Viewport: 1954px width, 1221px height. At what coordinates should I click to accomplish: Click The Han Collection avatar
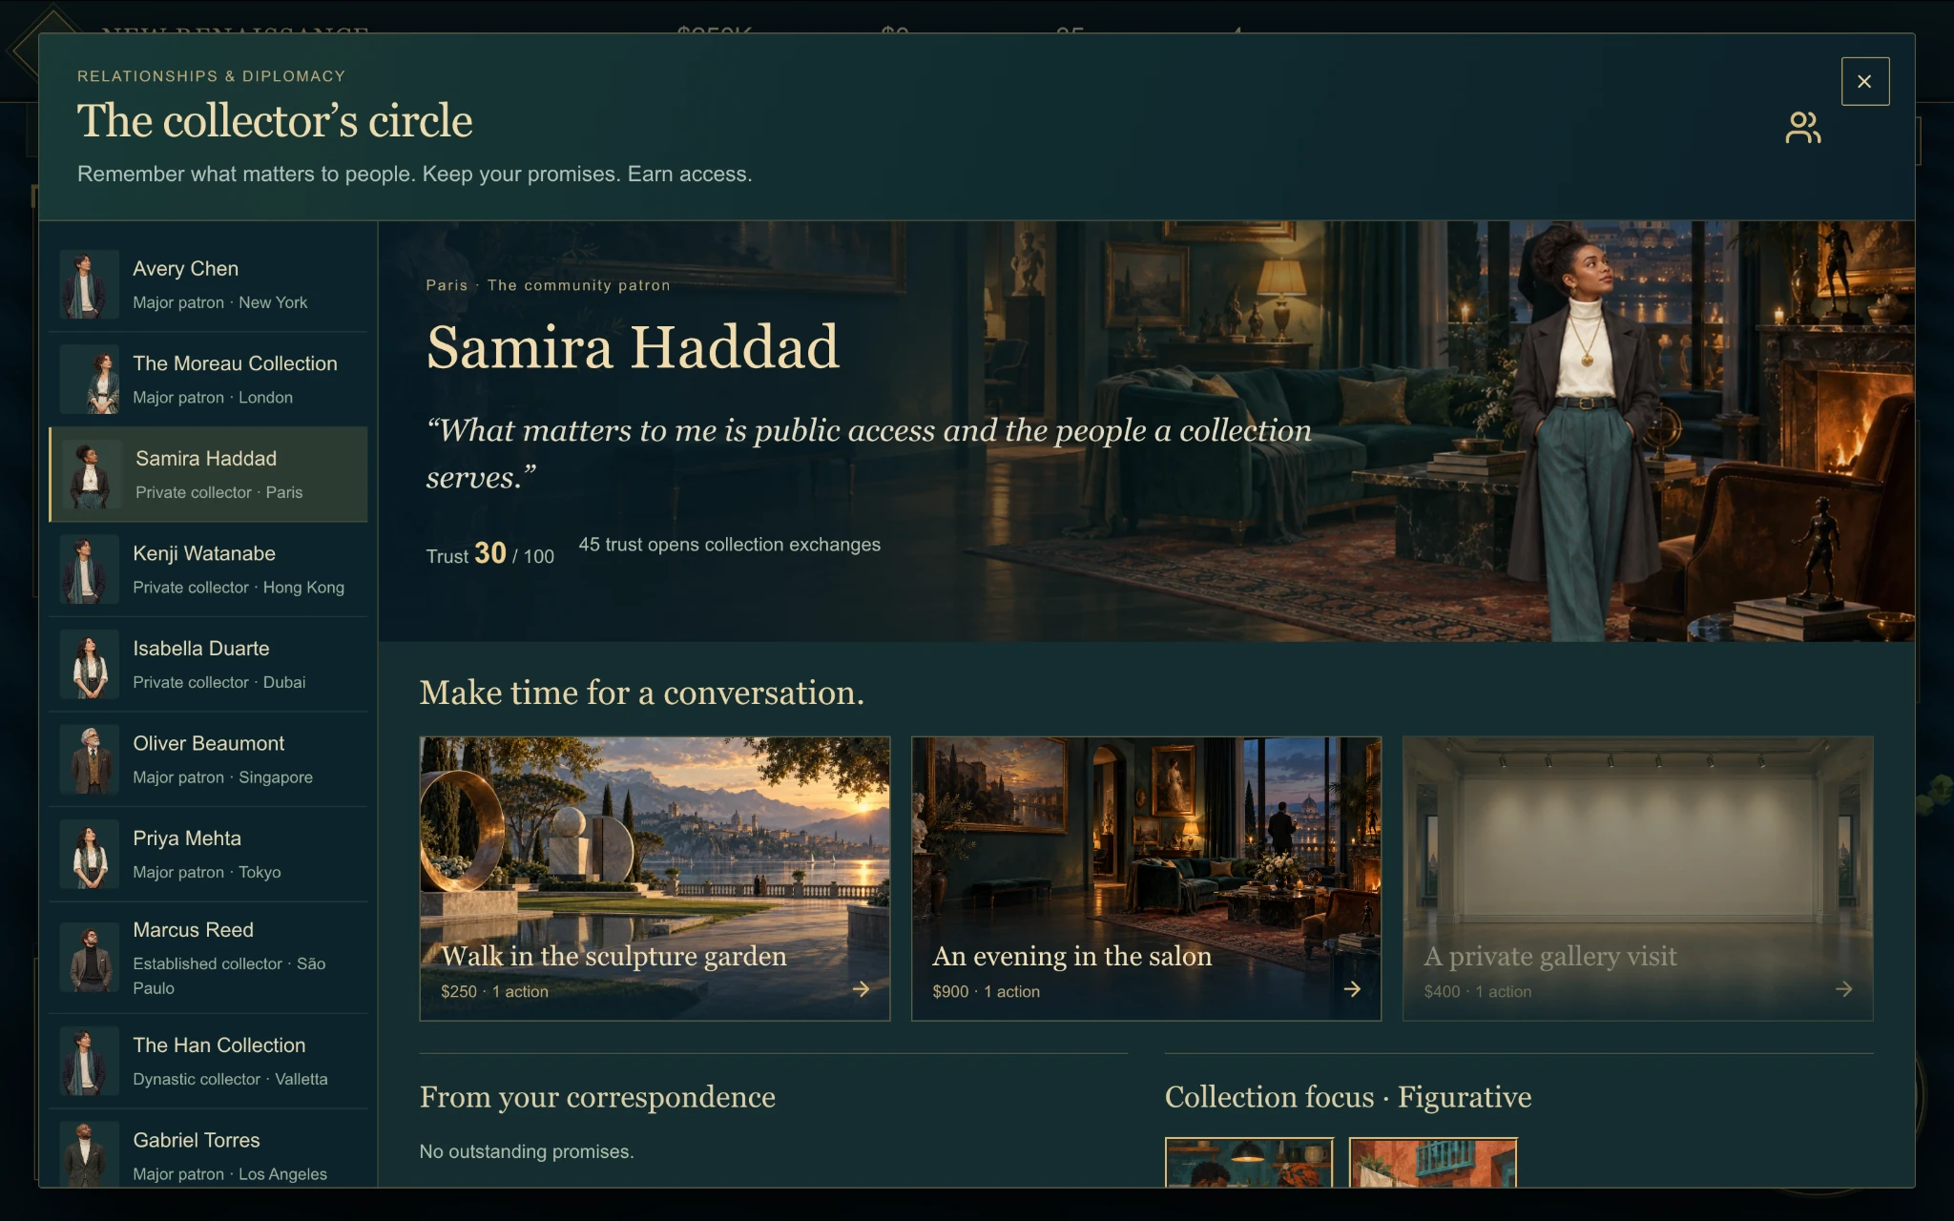(x=90, y=1061)
